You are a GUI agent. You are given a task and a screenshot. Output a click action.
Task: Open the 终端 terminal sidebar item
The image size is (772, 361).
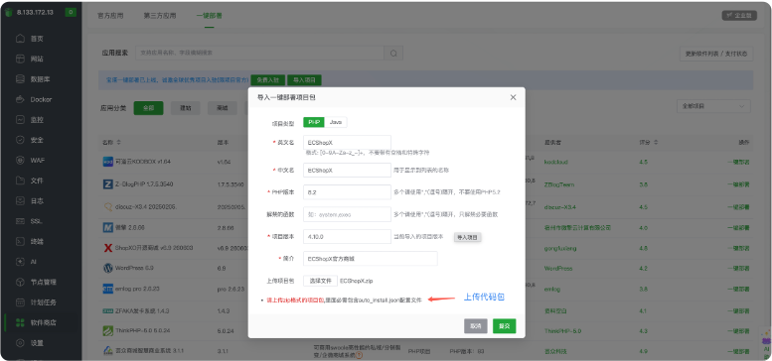(x=37, y=242)
